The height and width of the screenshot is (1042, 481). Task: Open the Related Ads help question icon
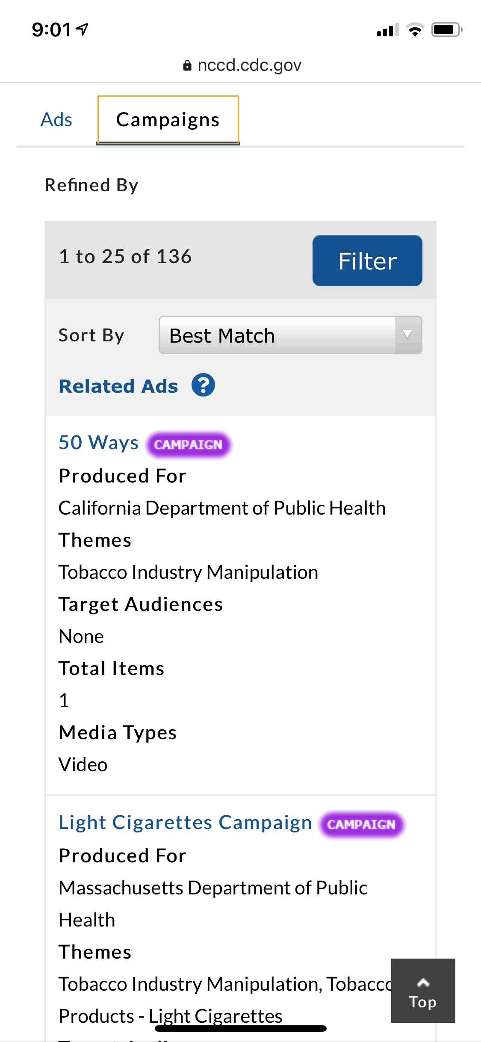pyautogui.click(x=203, y=385)
